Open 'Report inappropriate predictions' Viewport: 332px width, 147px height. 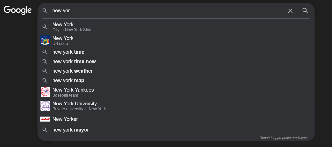click(x=284, y=138)
